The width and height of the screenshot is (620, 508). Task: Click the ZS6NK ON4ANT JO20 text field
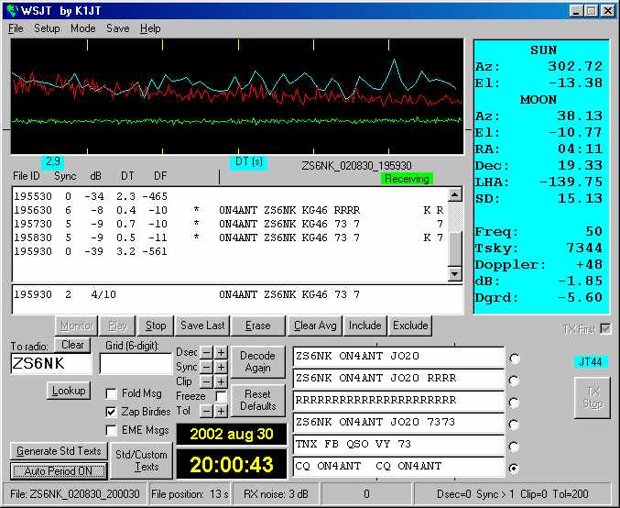click(398, 357)
